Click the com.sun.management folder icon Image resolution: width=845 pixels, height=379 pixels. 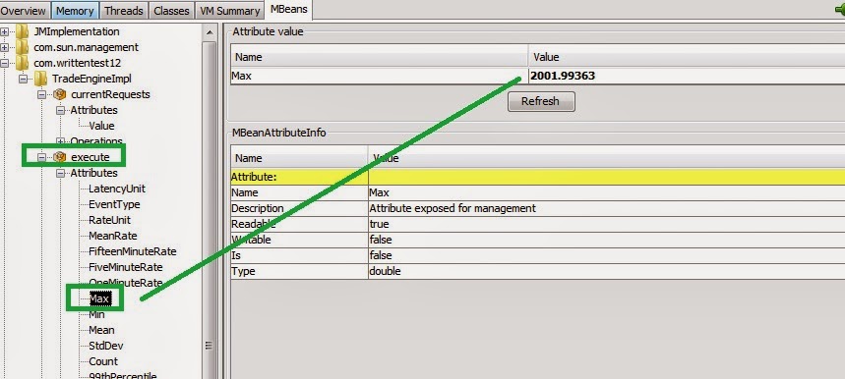[x=22, y=47]
